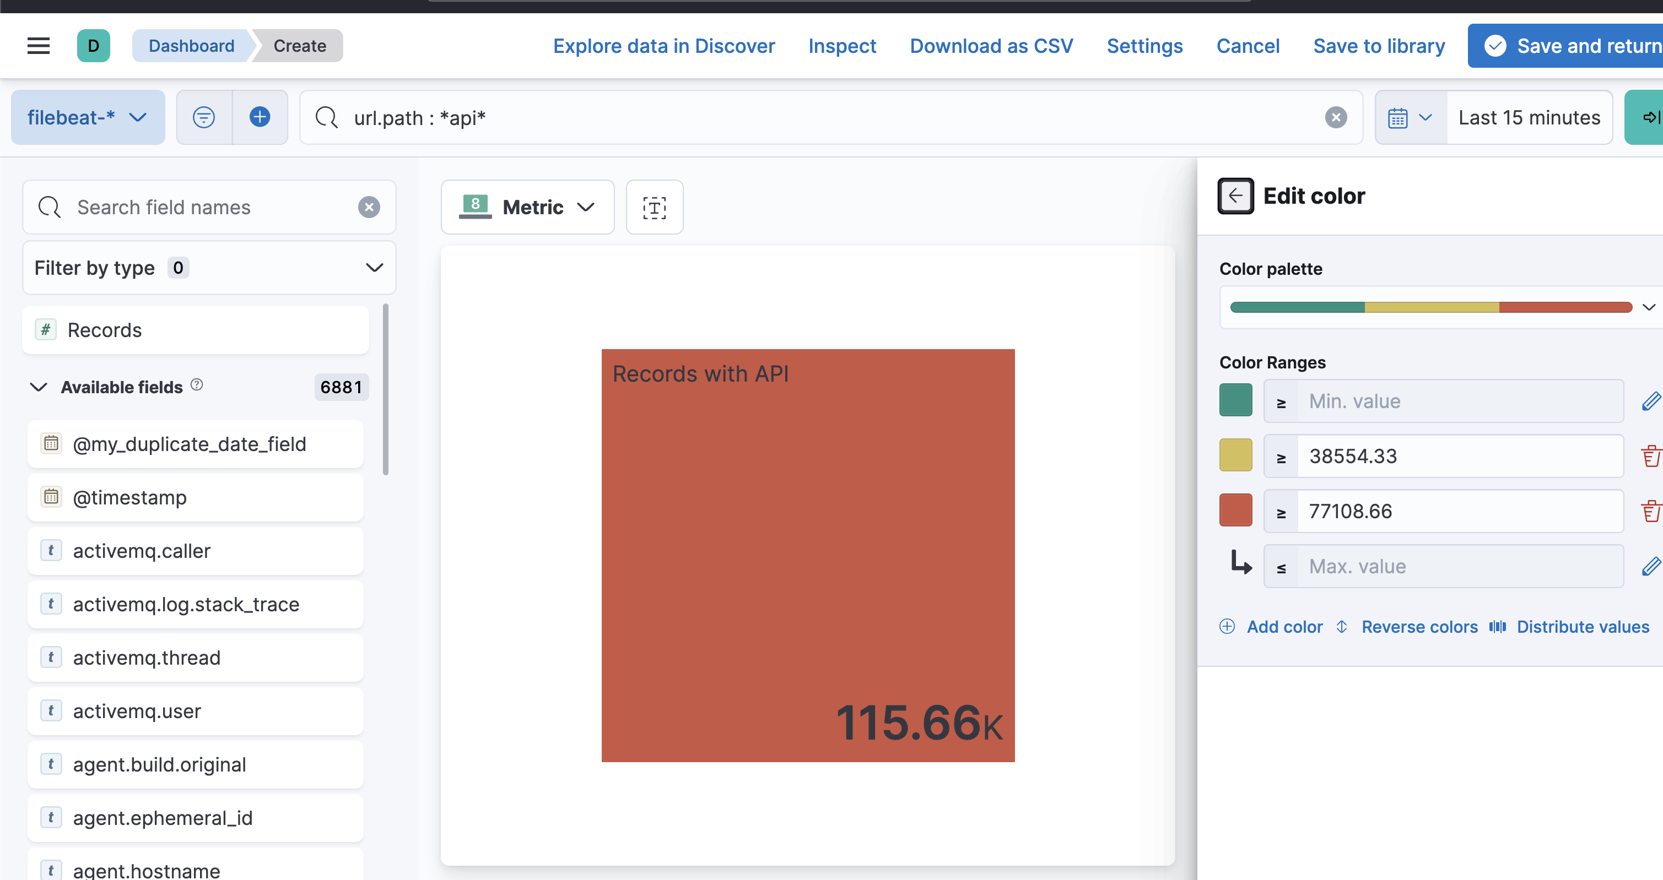This screenshot has width=1663, height=880.
Task: Click the Dashboard breadcrumb
Action: tap(191, 46)
